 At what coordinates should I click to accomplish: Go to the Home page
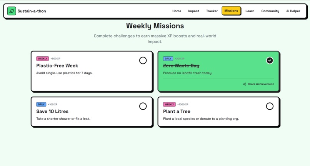177,11
